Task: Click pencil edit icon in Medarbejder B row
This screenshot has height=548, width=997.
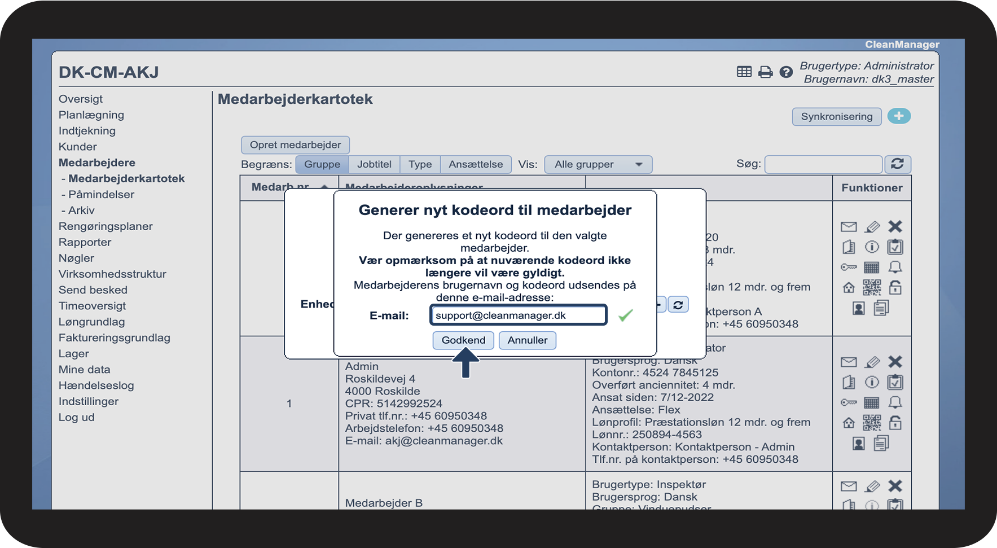Action: pyautogui.click(x=872, y=486)
